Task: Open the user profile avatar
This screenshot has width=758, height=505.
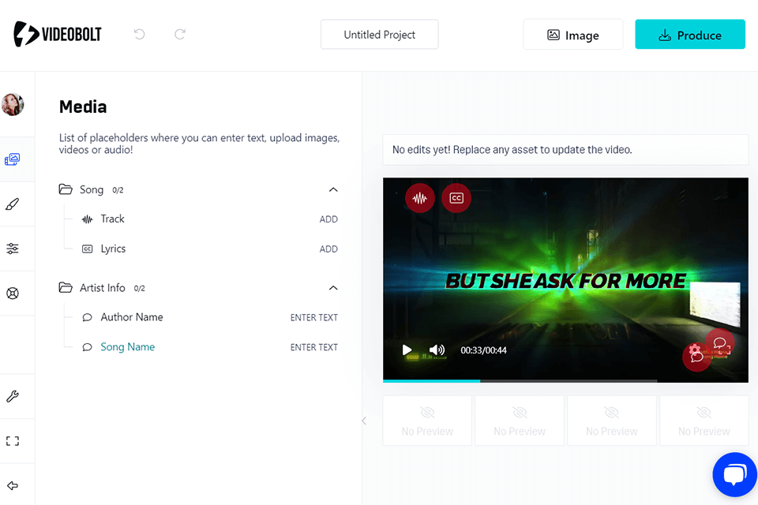Action: coord(13,104)
